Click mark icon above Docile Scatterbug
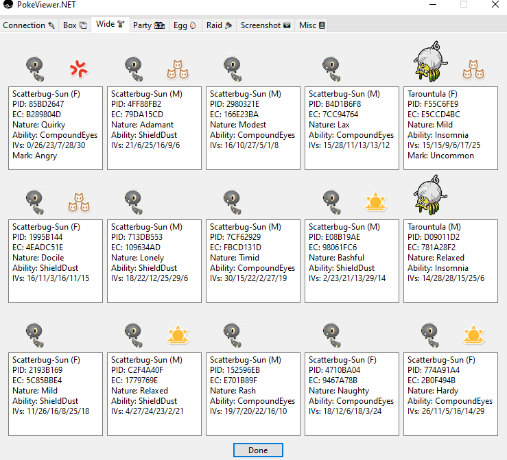 click(x=79, y=202)
